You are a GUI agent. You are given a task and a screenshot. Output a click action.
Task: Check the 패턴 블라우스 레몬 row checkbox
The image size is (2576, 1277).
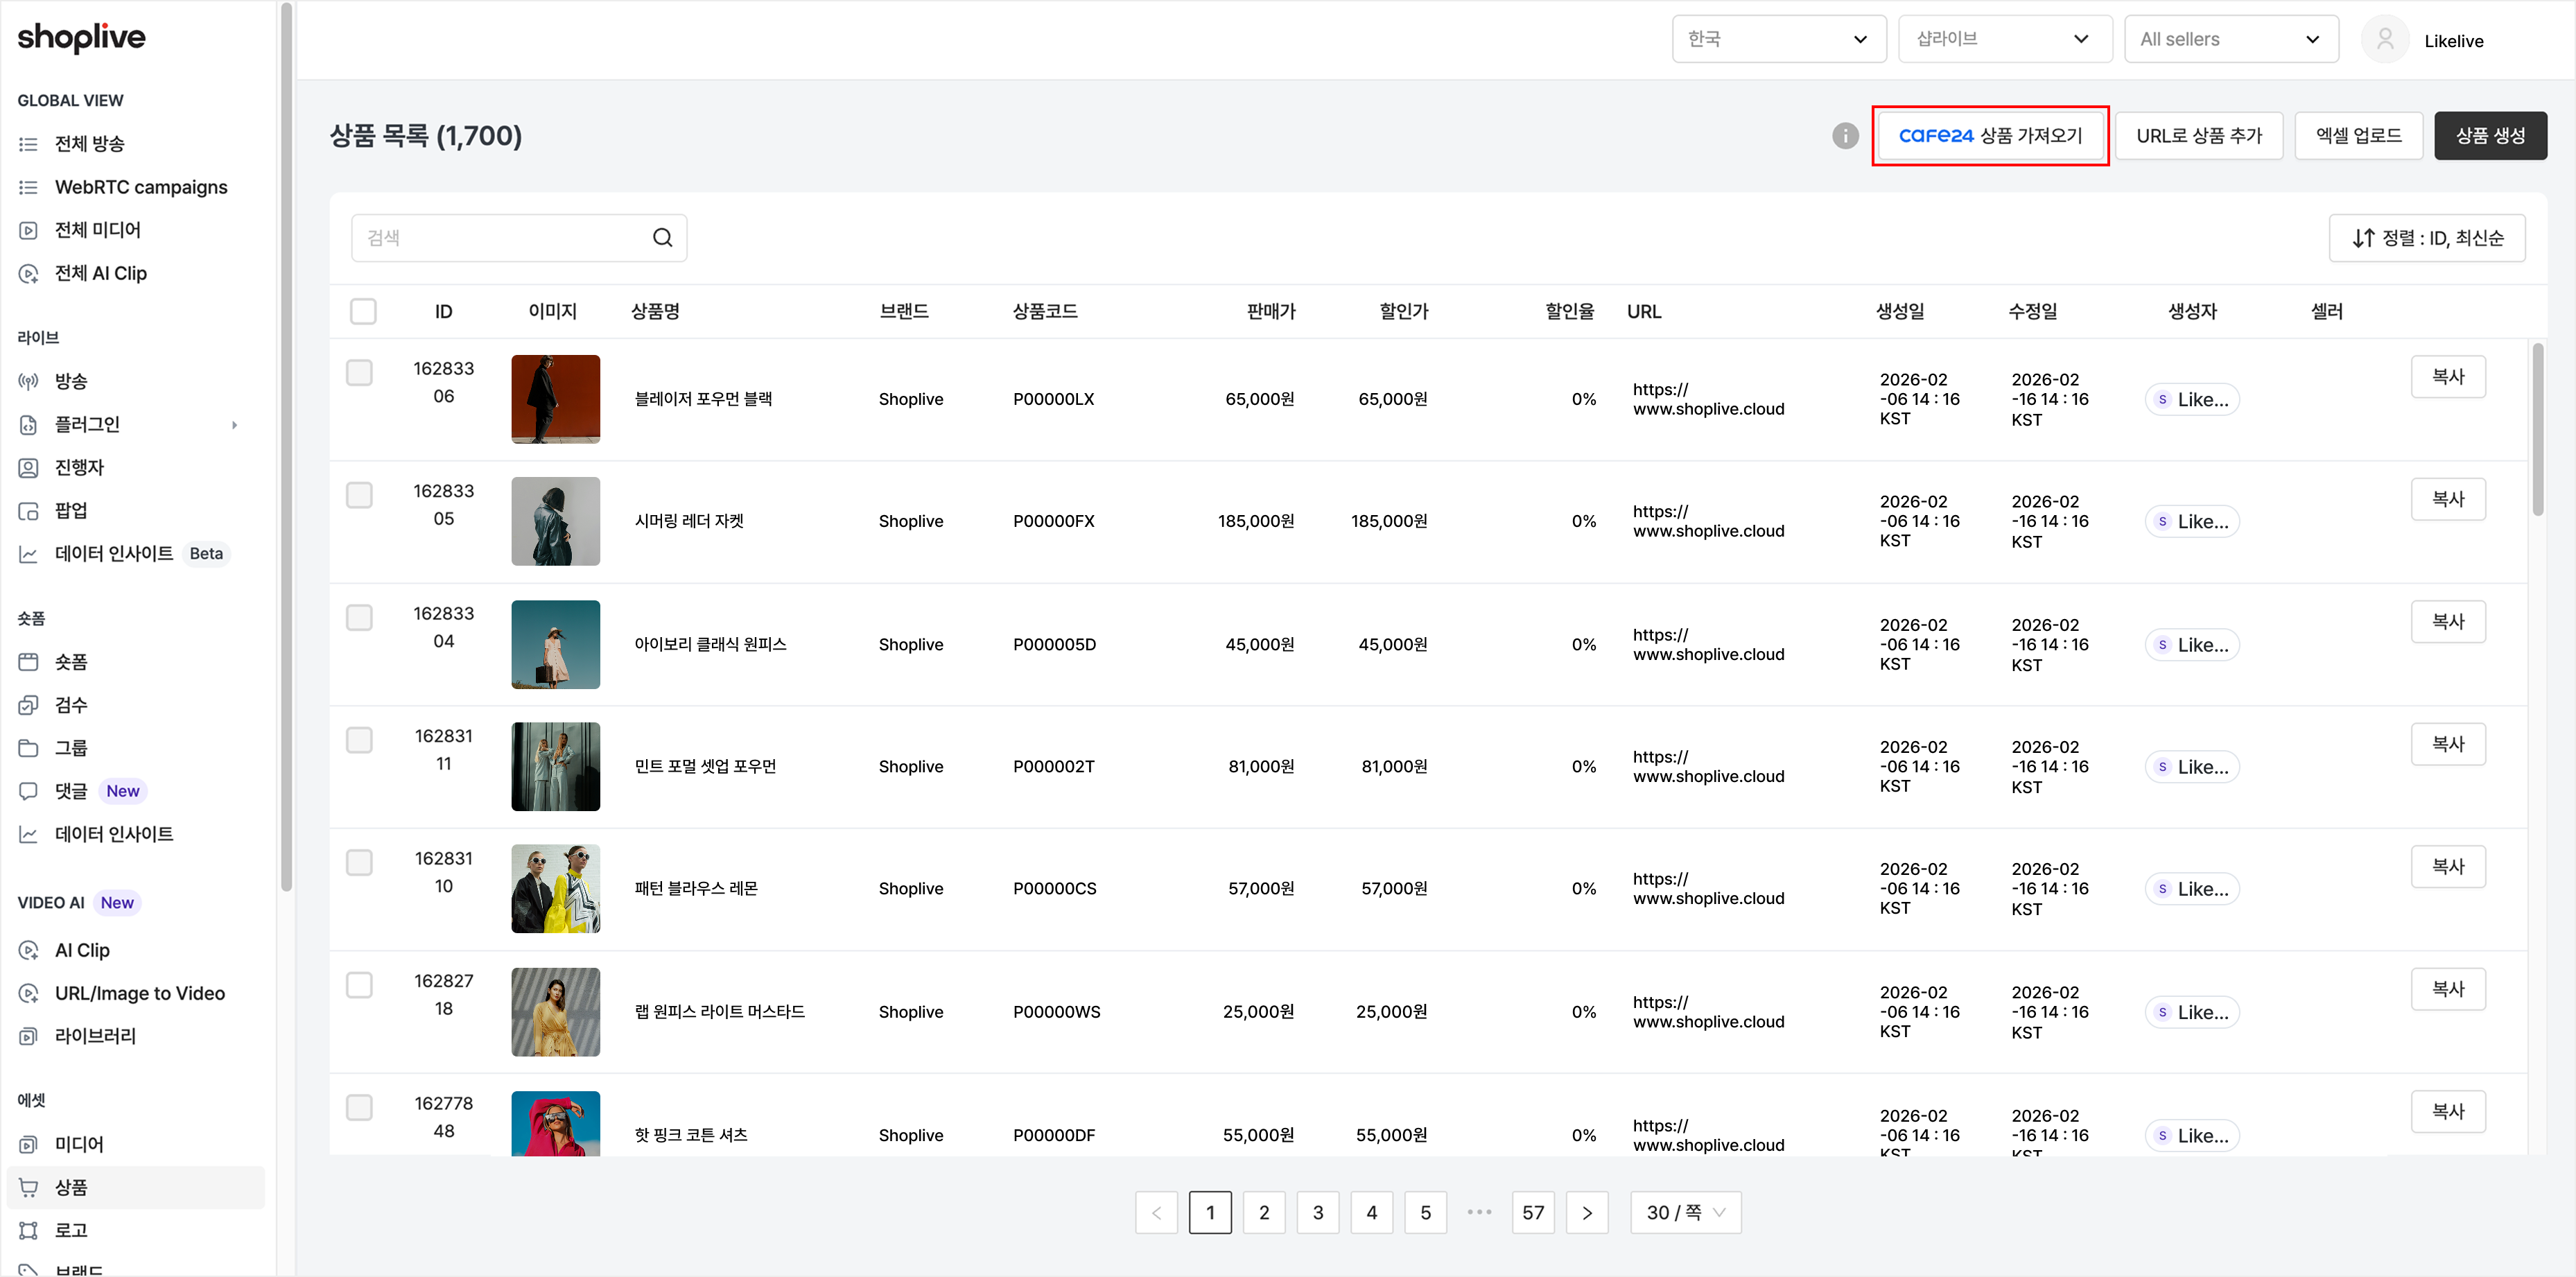359,862
